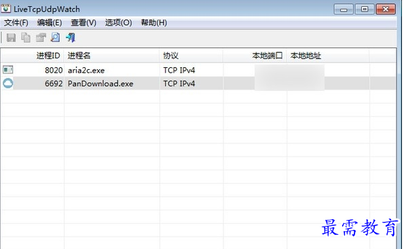Open the 文件(F) menu
This screenshot has width=404, height=249.
16,23
